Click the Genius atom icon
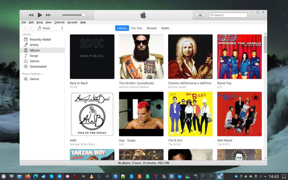Viewport: 288px width, 180px height. (x=26, y=79)
